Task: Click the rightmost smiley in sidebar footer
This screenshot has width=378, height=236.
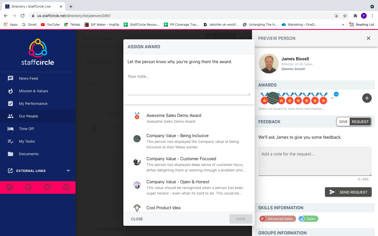Action: (66, 187)
